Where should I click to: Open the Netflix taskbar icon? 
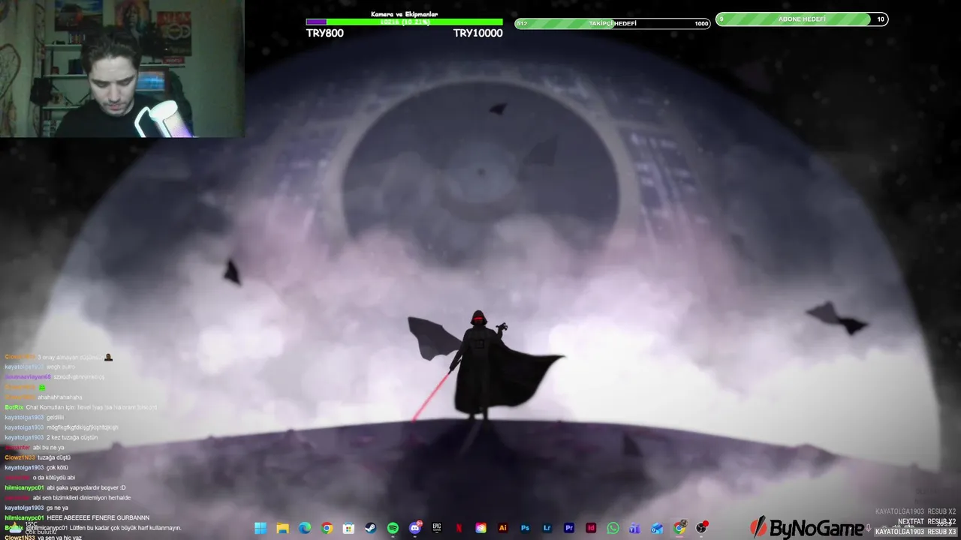(459, 528)
